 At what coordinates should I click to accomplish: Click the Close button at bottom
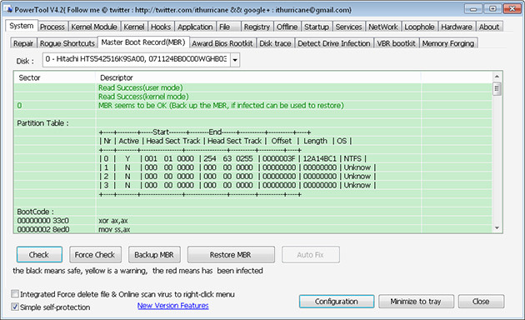click(x=481, y=302)
